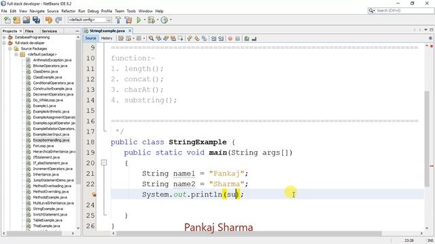The height and width of the screenshot is (244, 435).
Task: Open the Profile Project dropdown arrow
Action: (x=171, y=20)
